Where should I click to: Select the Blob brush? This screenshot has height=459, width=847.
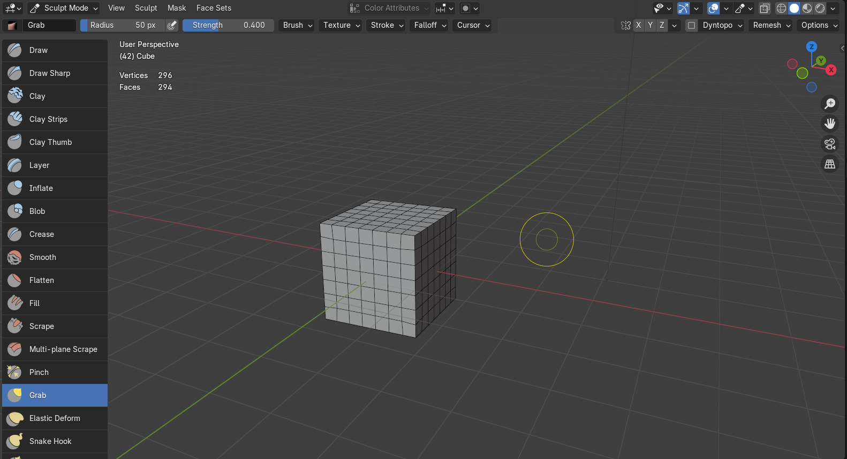pos(55,211)
